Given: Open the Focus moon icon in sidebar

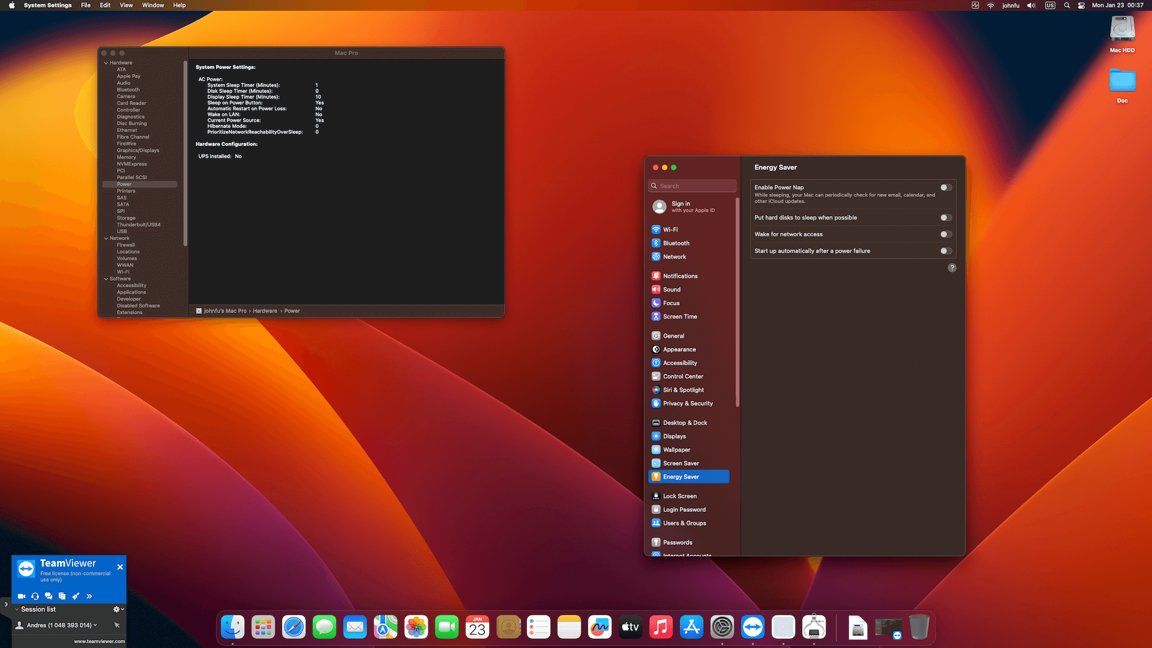Looking at the screenshot, I should pos(656,303).
